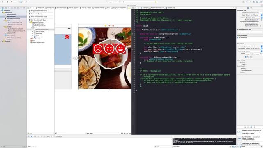Select the exit icon in the scene dock
Image resolution: width=263 pixels, height=148 pixels.
113,25
